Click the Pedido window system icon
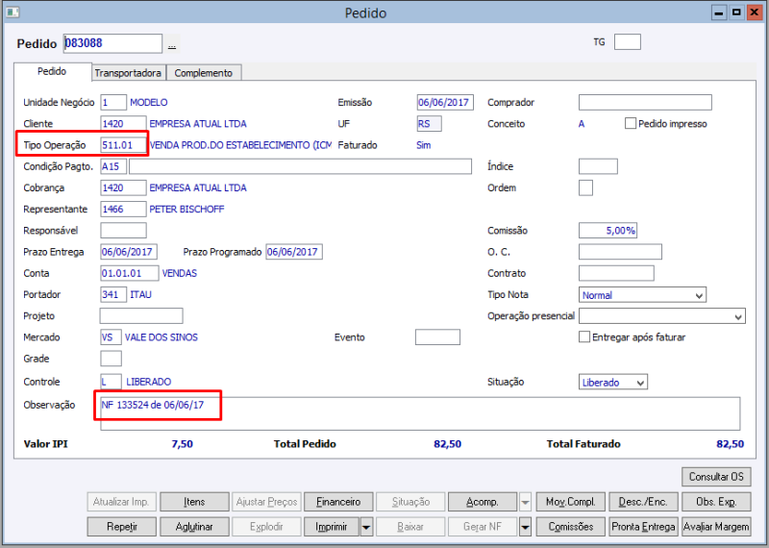This screenshot has width=769, height=548. pyautogui.click(x=12, y=12)
